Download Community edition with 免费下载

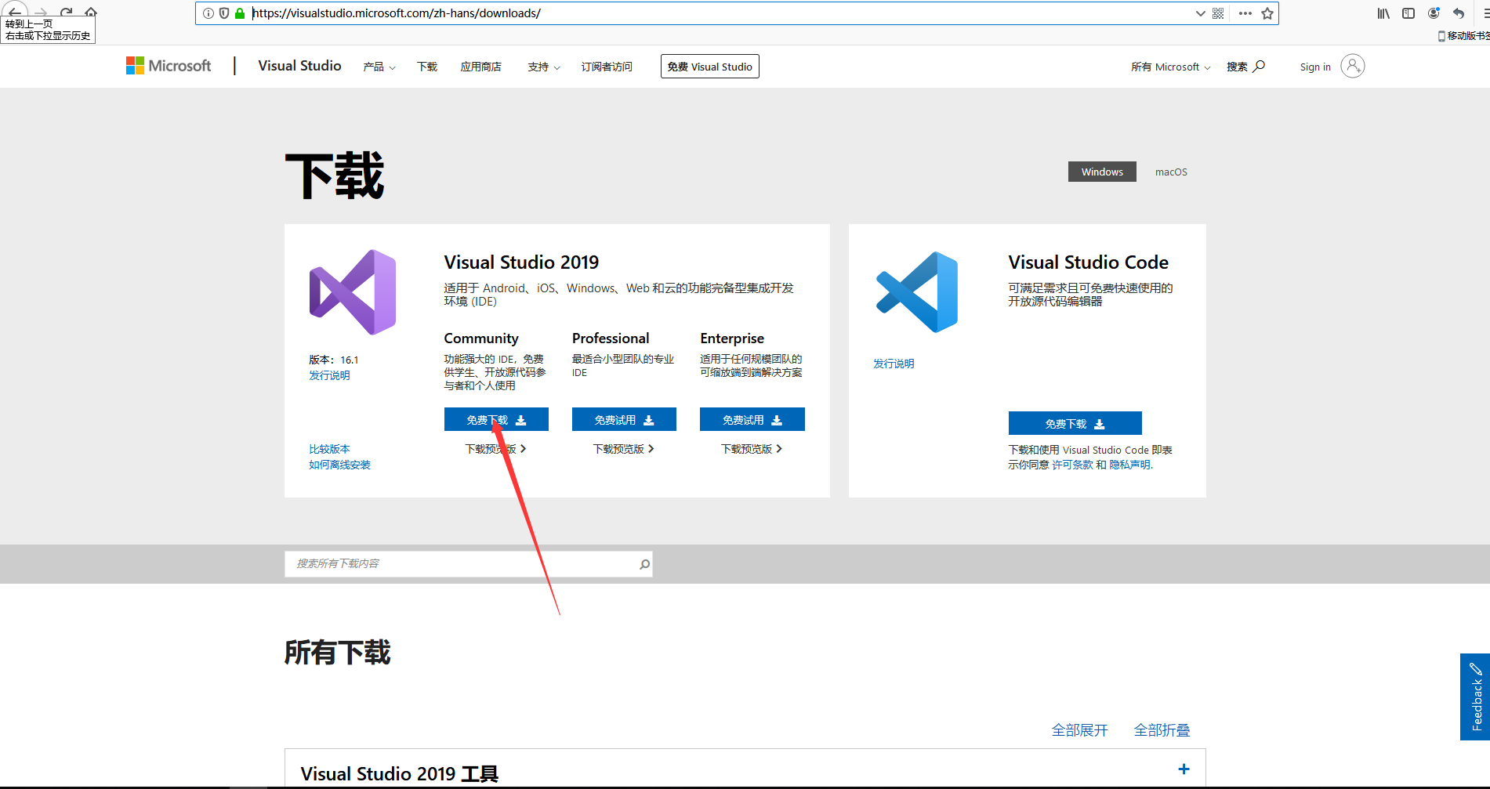tap(496, 420)
